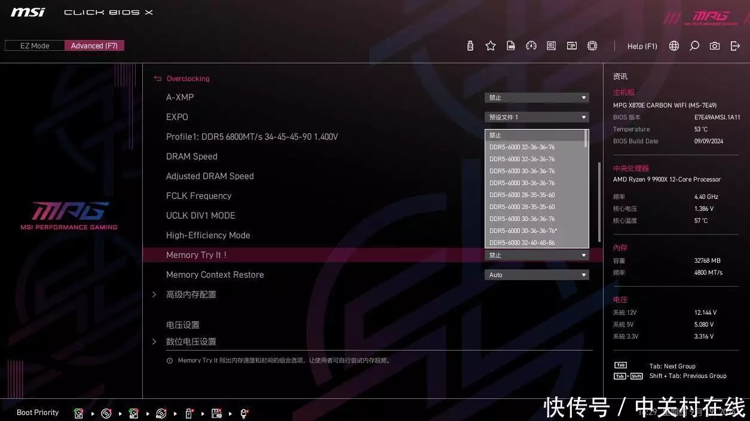
Task: Choose 禁止 at top of the open list
Action: click(x=534, y=135)
